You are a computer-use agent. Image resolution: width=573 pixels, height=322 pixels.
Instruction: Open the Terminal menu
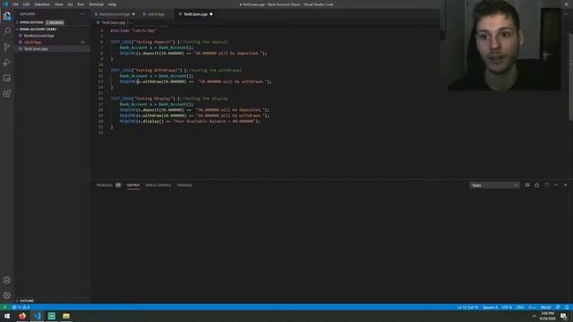tap(96, 4)
